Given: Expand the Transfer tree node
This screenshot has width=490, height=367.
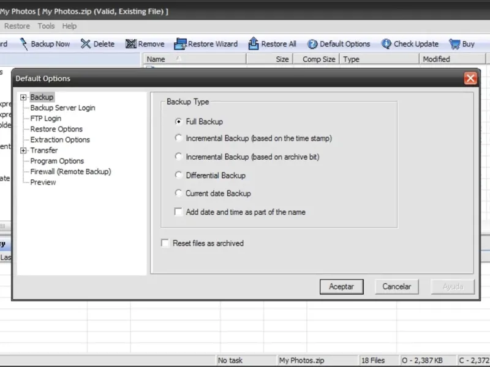Looking at the screenshot, I should (23, 150).
